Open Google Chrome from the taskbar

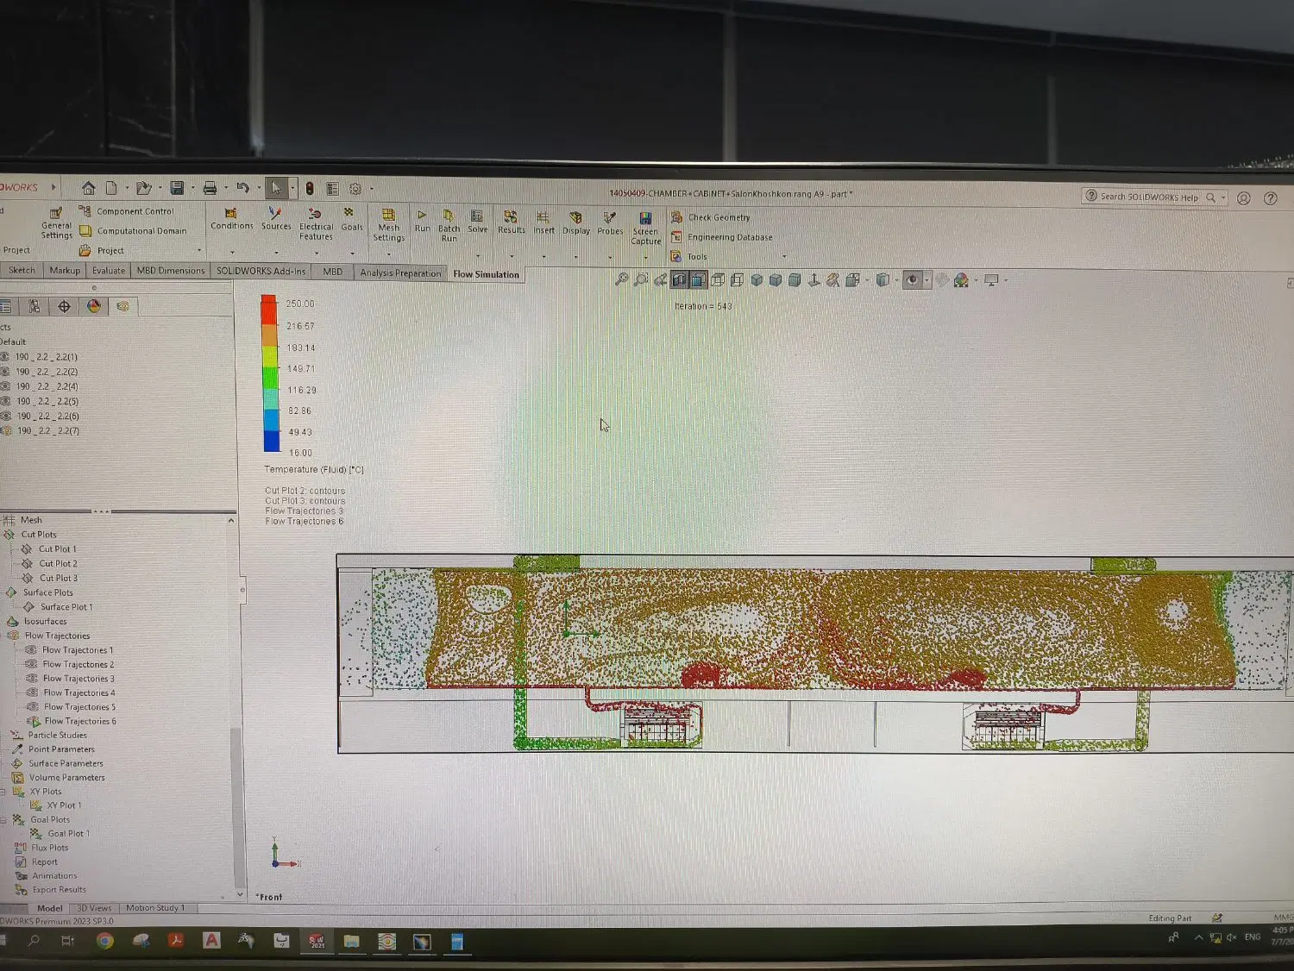point(104,941)
